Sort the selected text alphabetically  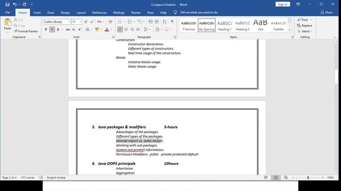click(165, 22)
